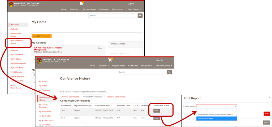Click Print button for the Ying conference

point(157,111)
